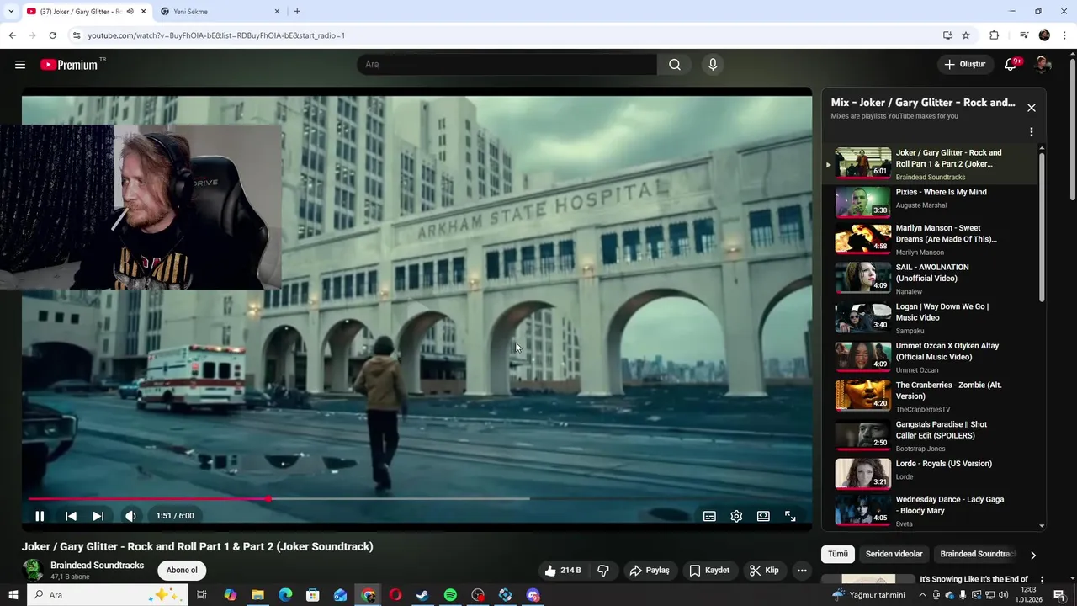Subscribe with the Abone ol button
This screenshot has height=606, width=1077.
tap(182, 570)
